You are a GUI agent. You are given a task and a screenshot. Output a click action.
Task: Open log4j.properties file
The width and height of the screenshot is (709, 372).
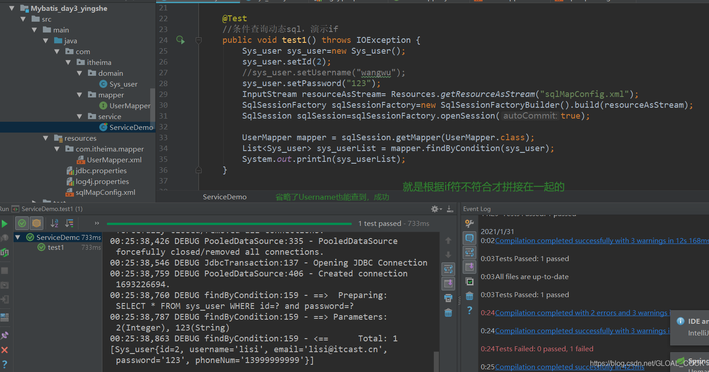click(98, 182)
